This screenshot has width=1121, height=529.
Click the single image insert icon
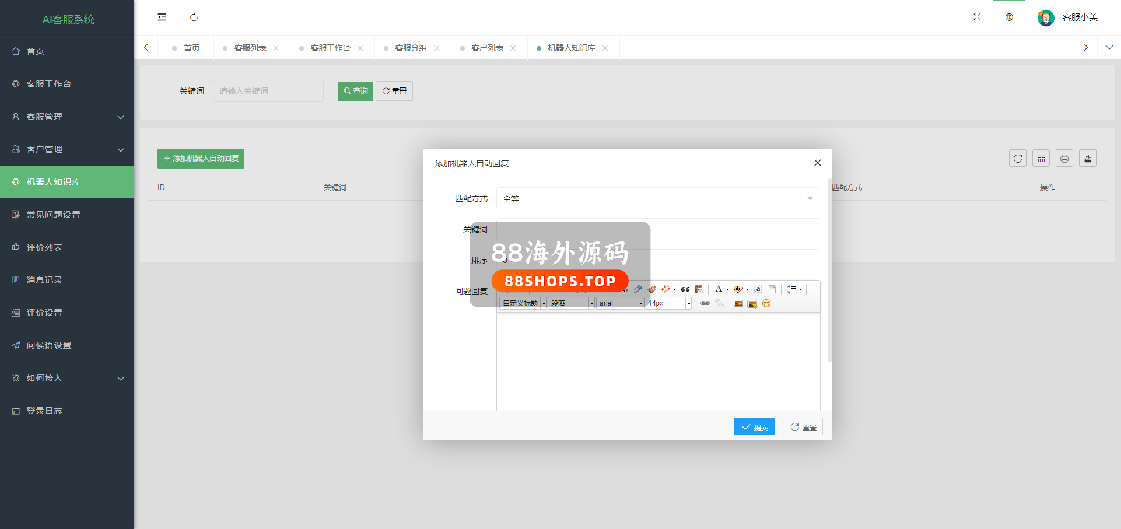738,303
